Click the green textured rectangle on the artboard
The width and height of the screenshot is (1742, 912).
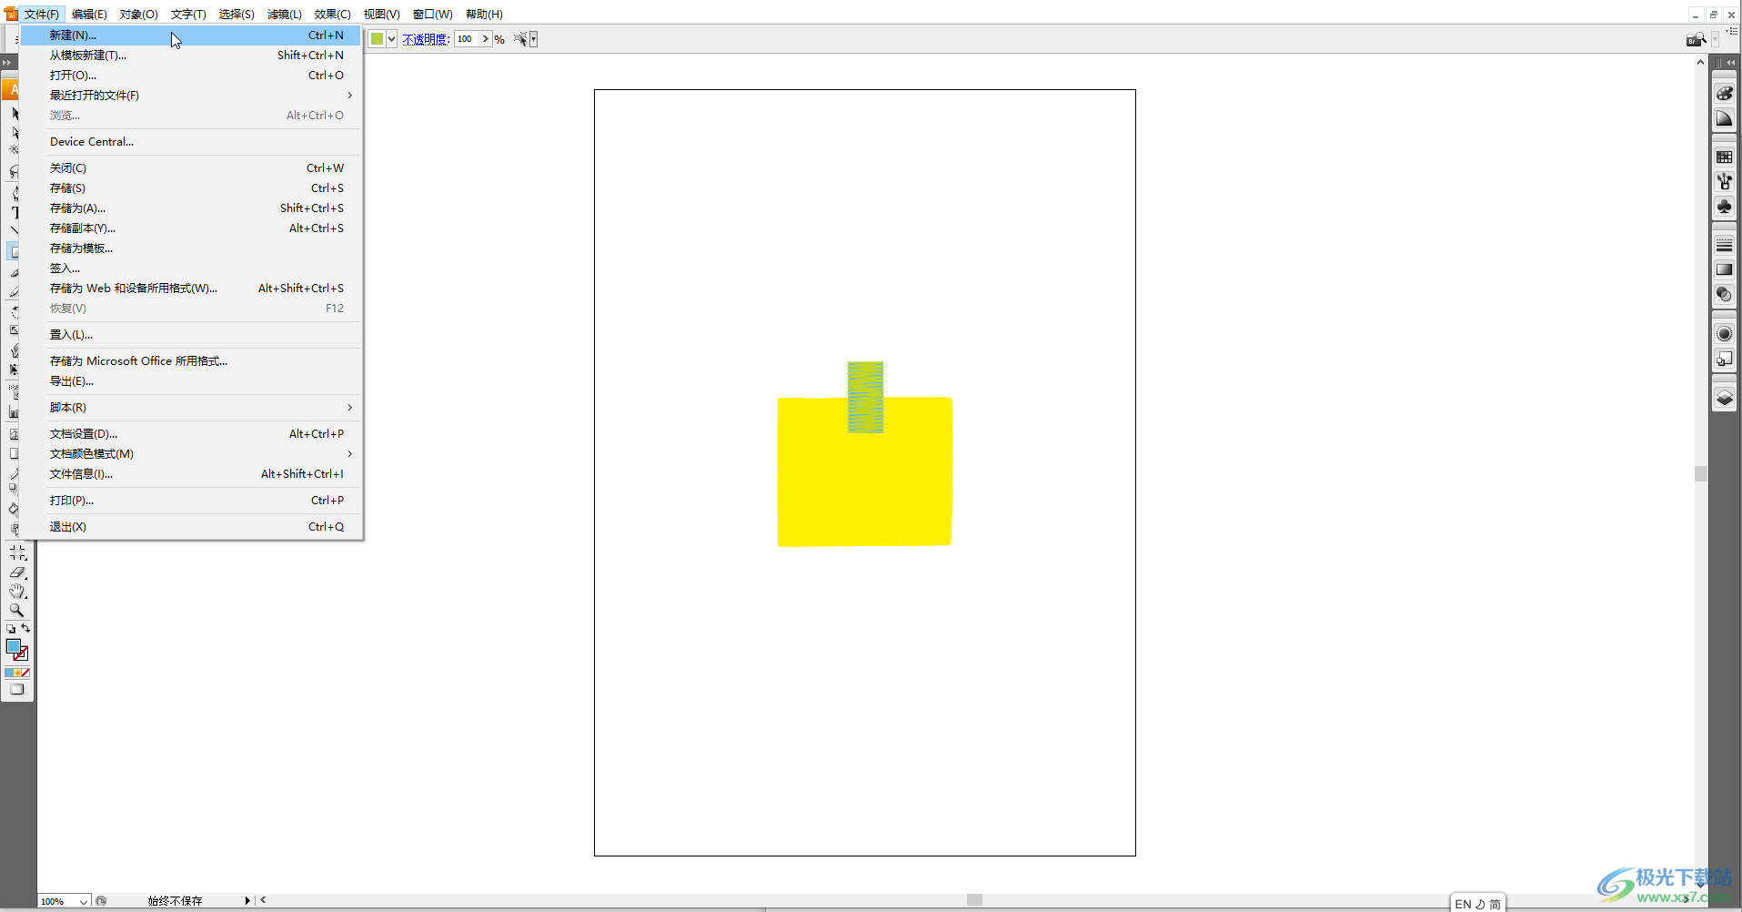865,397
